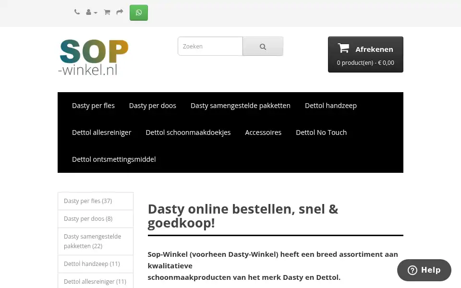Select Dettol No Touch menu item
The image size is (461, 288).
321,132
